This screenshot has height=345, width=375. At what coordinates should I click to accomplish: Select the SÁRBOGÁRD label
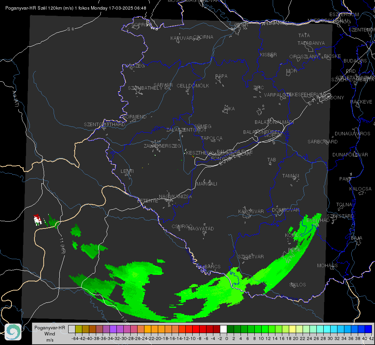(x=323, y=142)
